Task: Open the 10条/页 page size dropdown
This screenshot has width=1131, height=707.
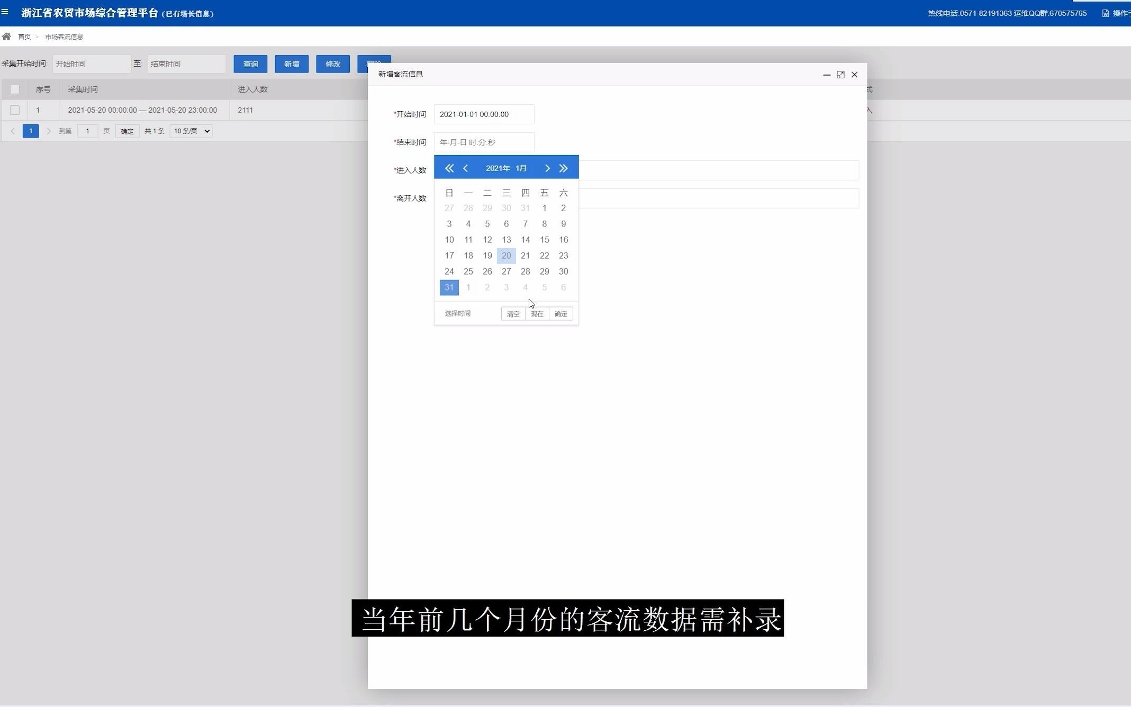Action: click(x=191, y=131)
